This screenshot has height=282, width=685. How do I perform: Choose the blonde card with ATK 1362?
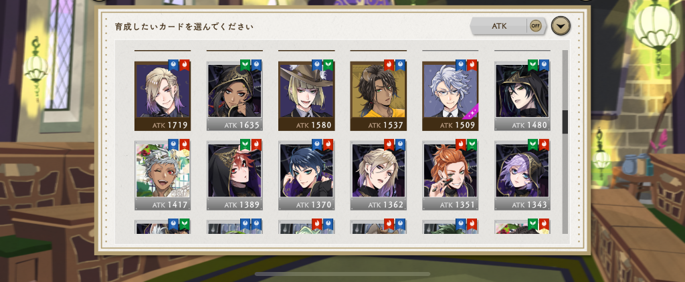click(x=379, y=176)
